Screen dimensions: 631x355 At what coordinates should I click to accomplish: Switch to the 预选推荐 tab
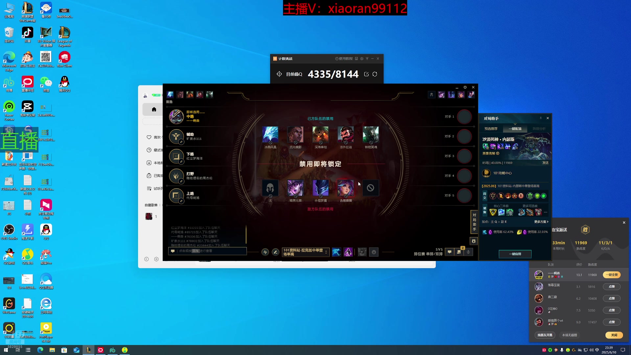pyautogui.click(x=491, y=129)
